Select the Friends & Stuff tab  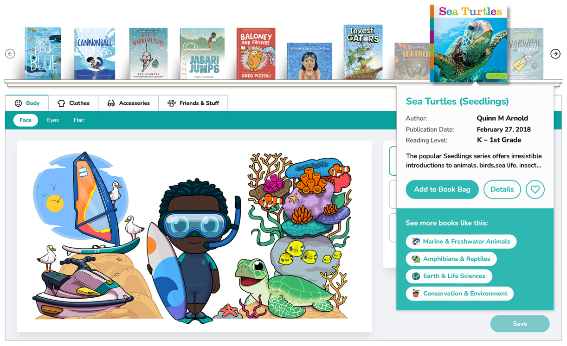pos(193,103)
